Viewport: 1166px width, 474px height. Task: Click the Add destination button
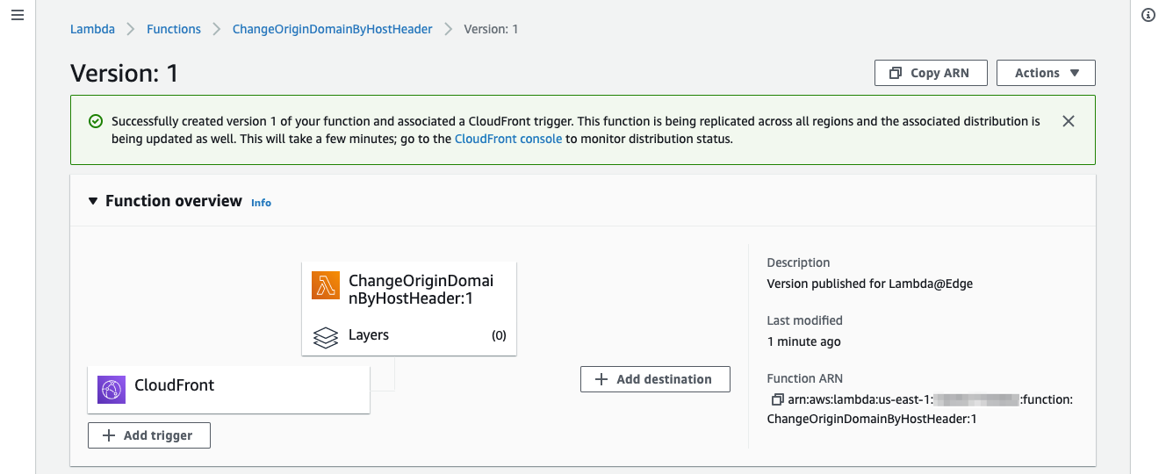pyautogui.click(x=655, y=379)
